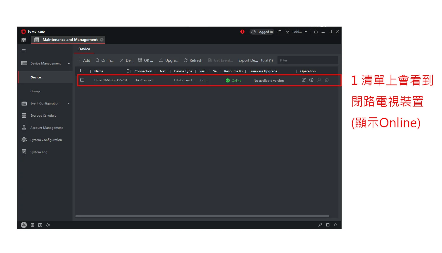The width and height of the screenshot is (442, 253).
Task: Click the "No available version" cell
Action: tap(269, 80)
